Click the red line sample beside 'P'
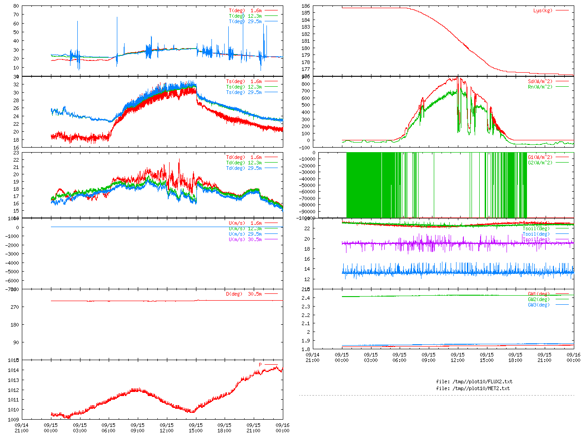This screenshot has width=582, height=436. [x=271, y=365]
